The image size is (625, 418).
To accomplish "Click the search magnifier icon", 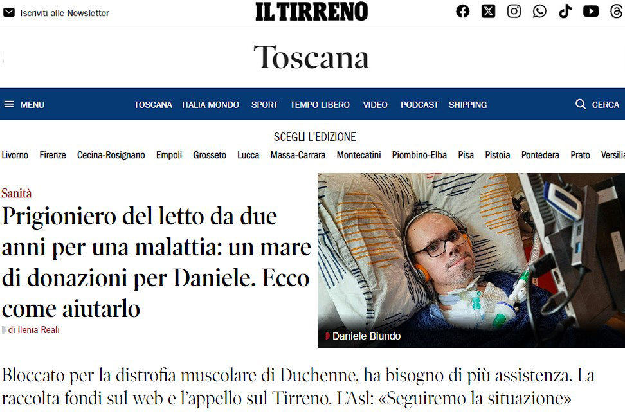I will 581,104.
